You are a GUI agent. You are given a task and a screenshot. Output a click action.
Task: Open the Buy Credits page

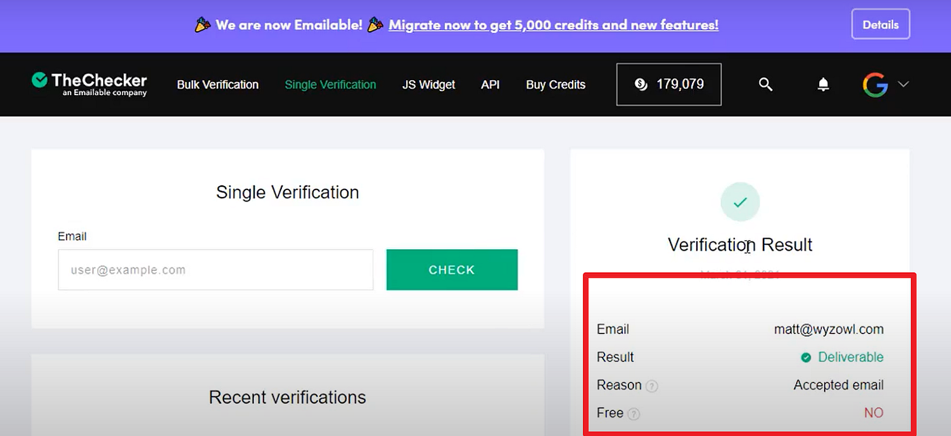556,85
